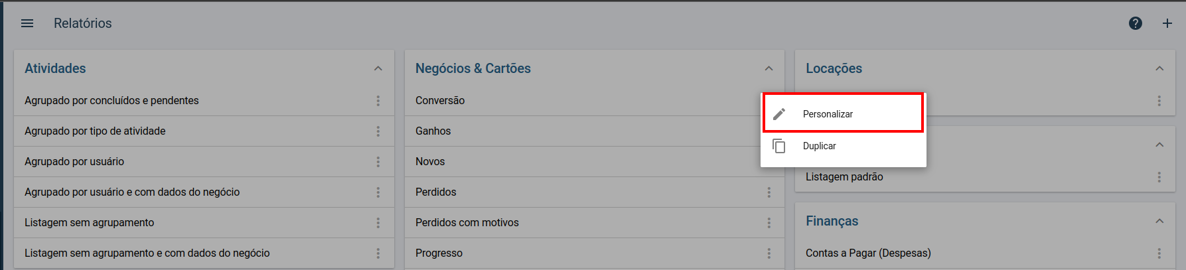Image resolution: width=1186 pixels, height=270 pixels.
Task: Open Agrupado por concluídos e pendentes report
Action: (111, 101)
